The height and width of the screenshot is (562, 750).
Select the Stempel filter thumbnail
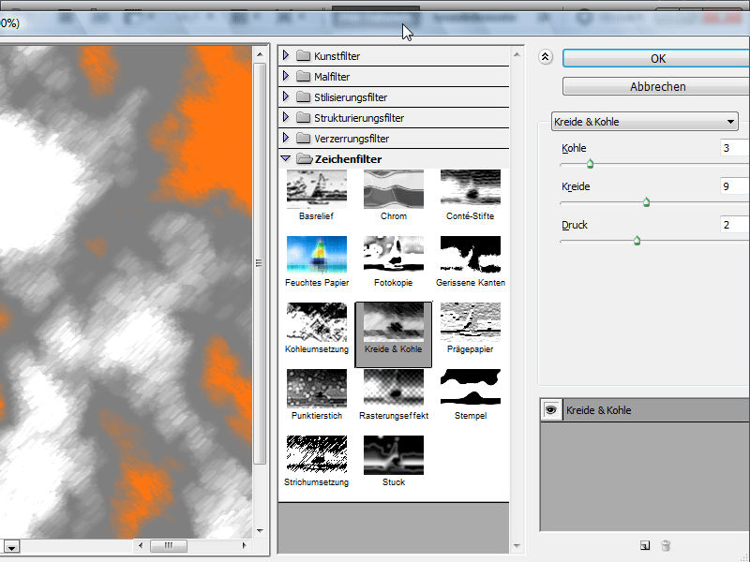coord(471,388)
